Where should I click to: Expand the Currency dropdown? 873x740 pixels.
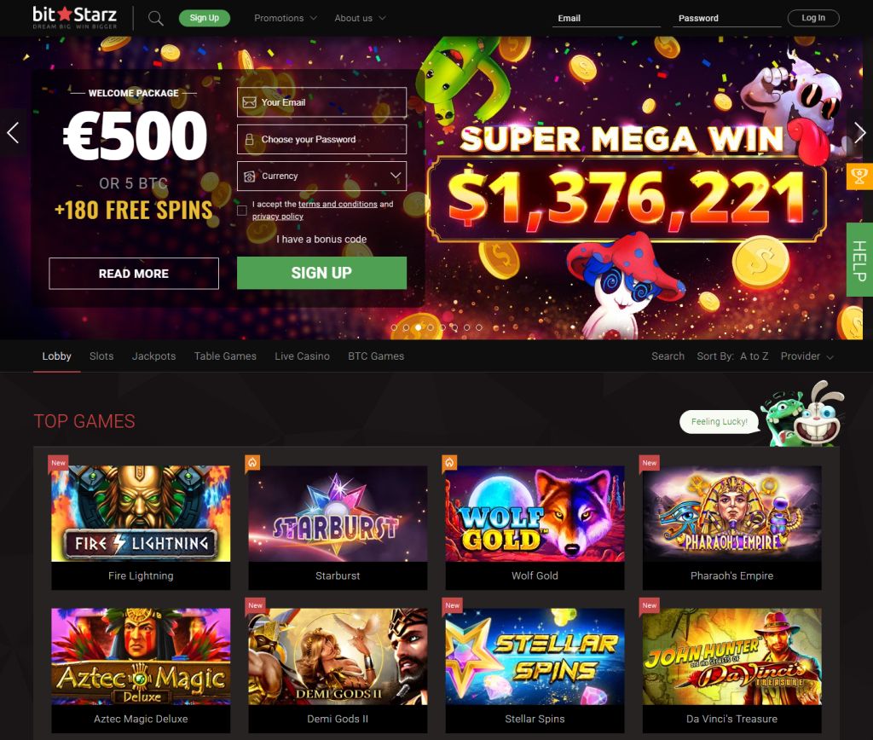pos(321,176)
